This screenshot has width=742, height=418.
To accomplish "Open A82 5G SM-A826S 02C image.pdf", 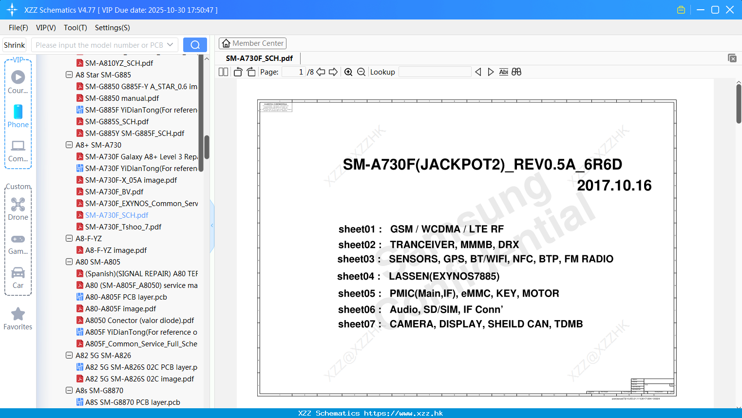I will [139, 379].
